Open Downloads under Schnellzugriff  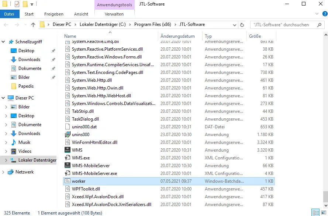pos(29,59)
